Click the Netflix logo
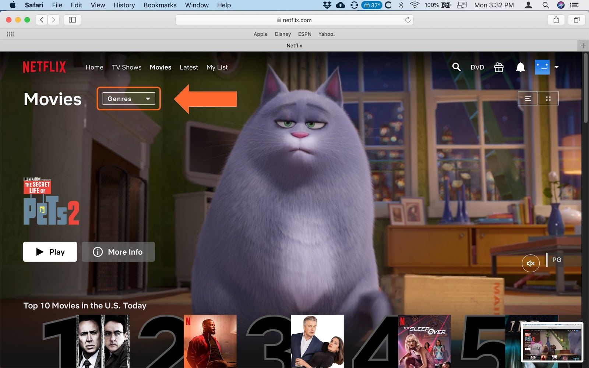Screen dimensions: 589x368 (45, 67)
